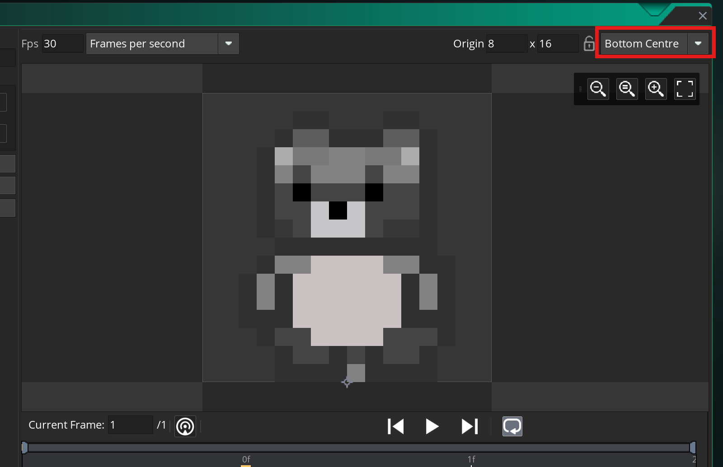Toggle animation loop playback
Image resolution: width=723 pixels, height=467 pixels.
[512, 426]
